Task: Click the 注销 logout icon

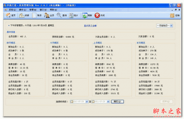Action: (175, 15)
